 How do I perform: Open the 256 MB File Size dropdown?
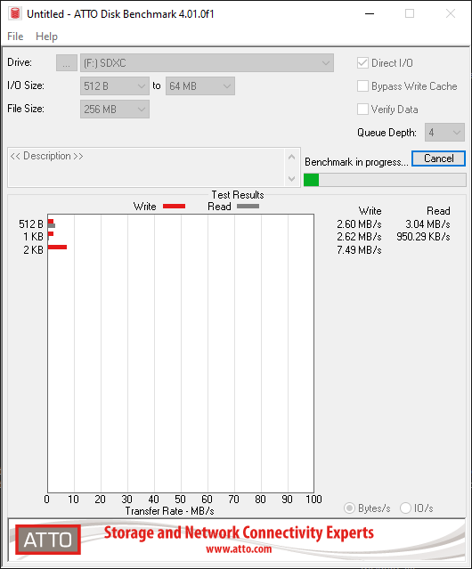click(x=115, y=109)
